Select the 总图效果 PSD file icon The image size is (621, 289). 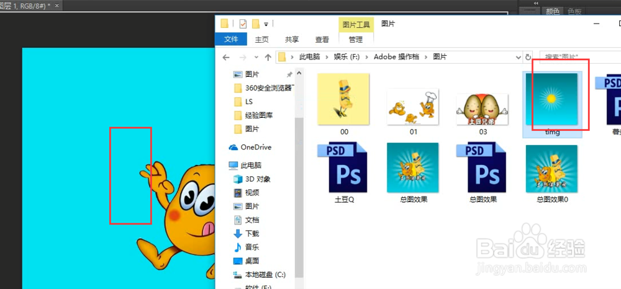click(x=482, y=167)
